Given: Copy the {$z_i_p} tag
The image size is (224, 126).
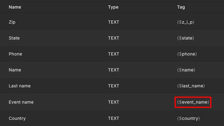Looking at the screenshot, I should (186, 22).
